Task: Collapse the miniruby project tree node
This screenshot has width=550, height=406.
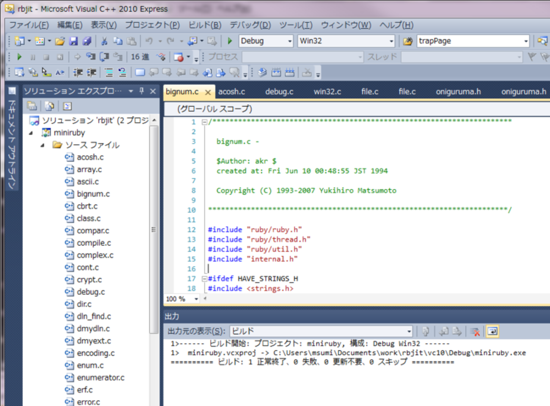Action: [31, 133]
